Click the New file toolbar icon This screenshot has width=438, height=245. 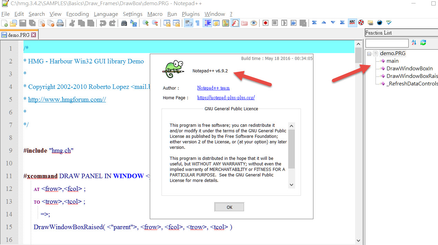4,23
